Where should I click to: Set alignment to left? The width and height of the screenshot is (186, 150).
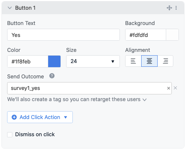click(133, 61)
